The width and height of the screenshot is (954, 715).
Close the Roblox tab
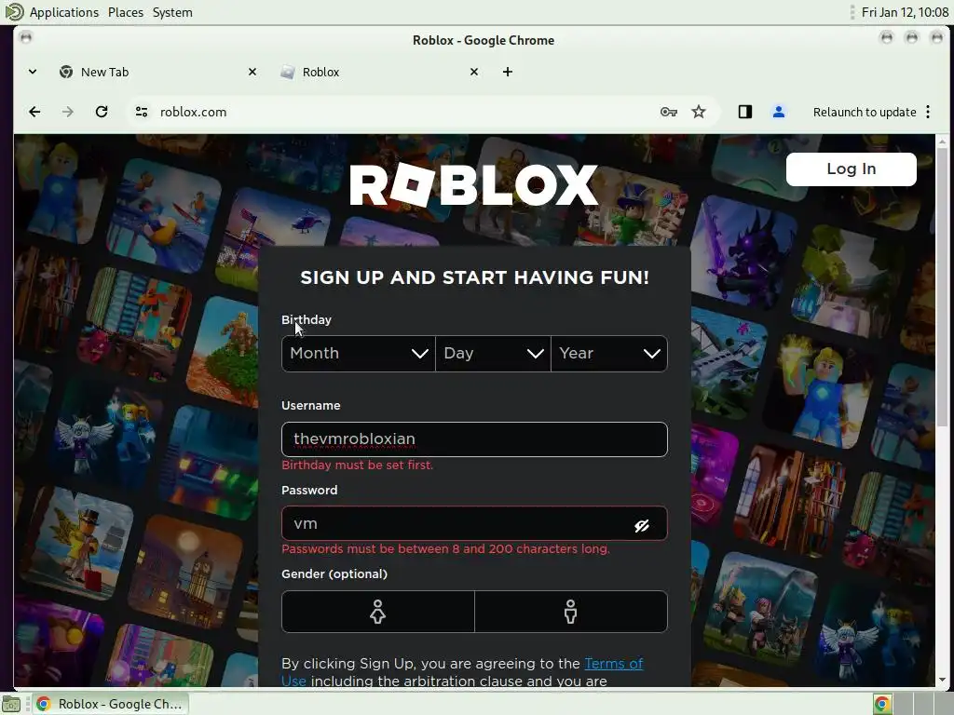coord(474,72)
